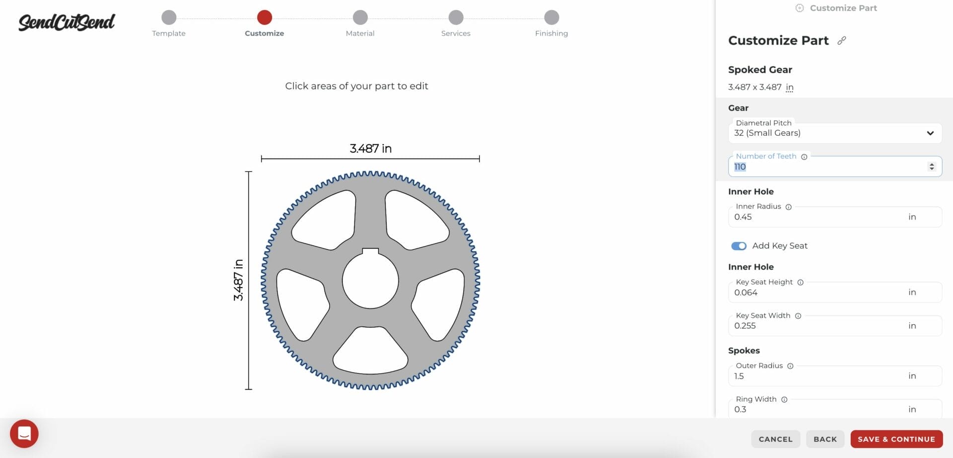Disable the Add Key Seat toggle

click(739, 246)
